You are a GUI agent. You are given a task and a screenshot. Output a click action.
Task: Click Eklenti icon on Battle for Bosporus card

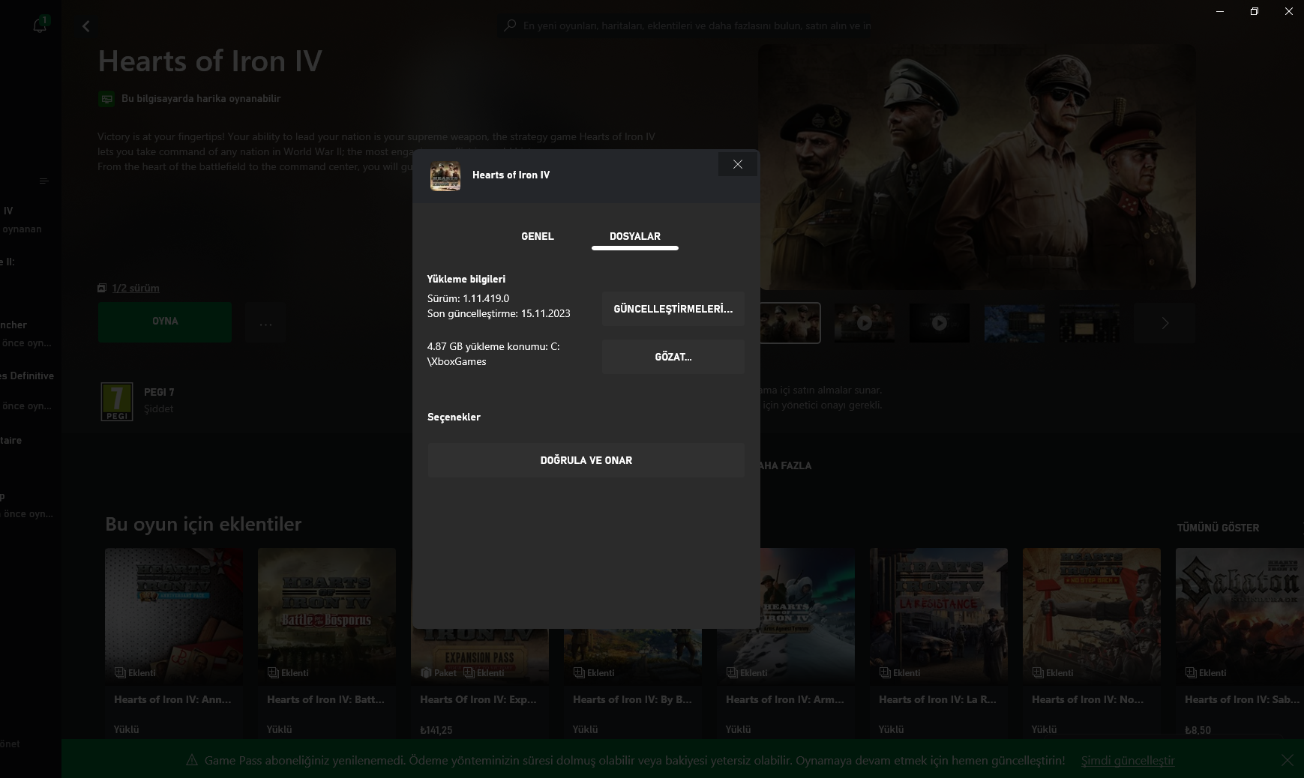coord(273,672)
